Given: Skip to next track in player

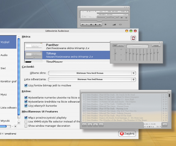Looking at the screenshot, I should 100,25.
